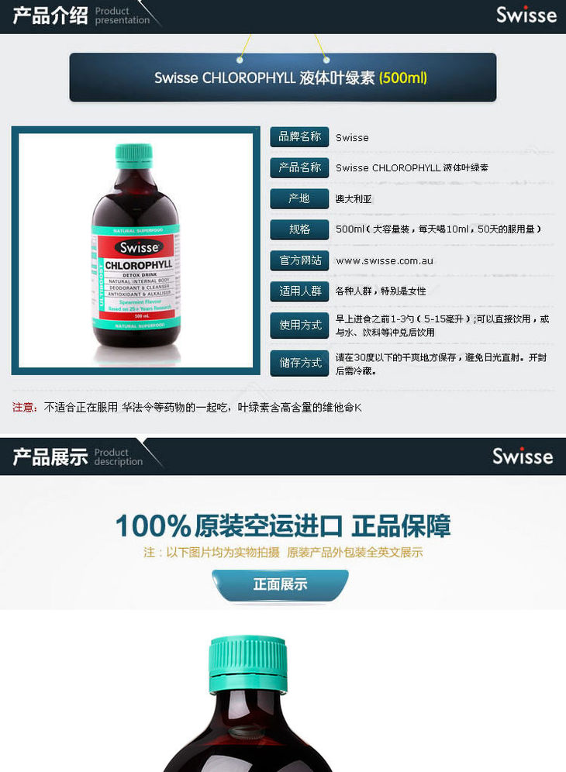The width and height of the screenshot is (566, 772).
Task: Click the Swisse logo on bottle label
Action: [x=139, y=247]
